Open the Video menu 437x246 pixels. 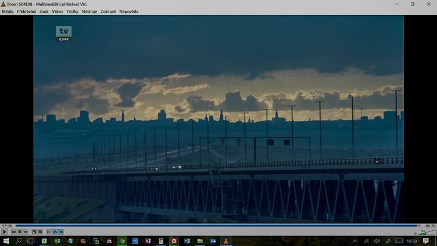57,12
